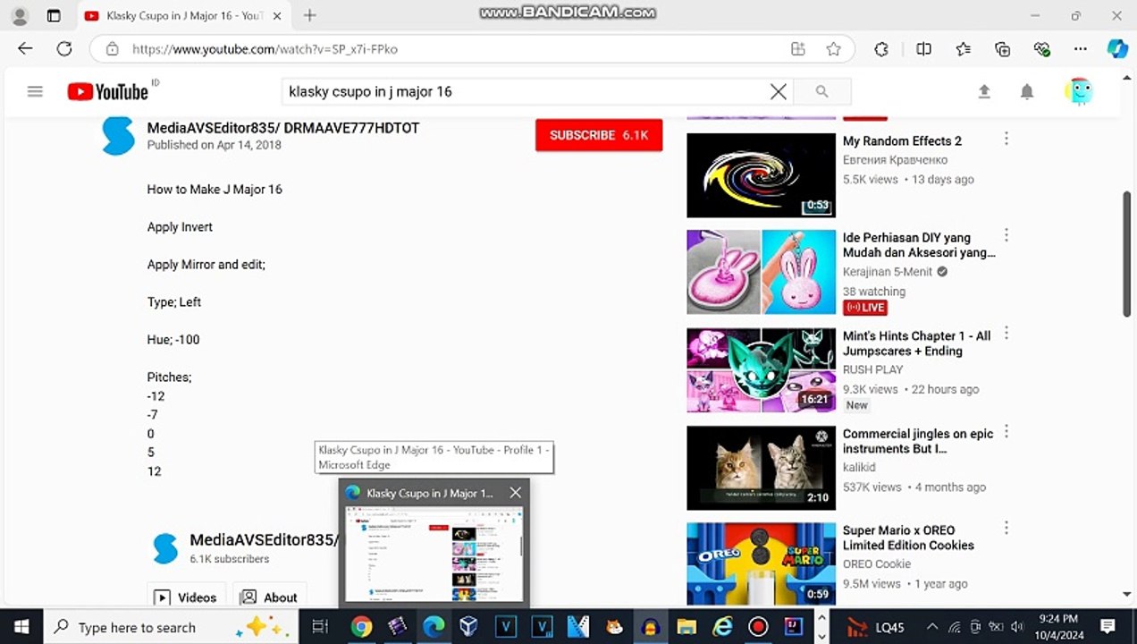This screenshot has width=1137, height=644.
Task: Open Mint's Hints Chapter 1 title
Action: click(917, 343)
